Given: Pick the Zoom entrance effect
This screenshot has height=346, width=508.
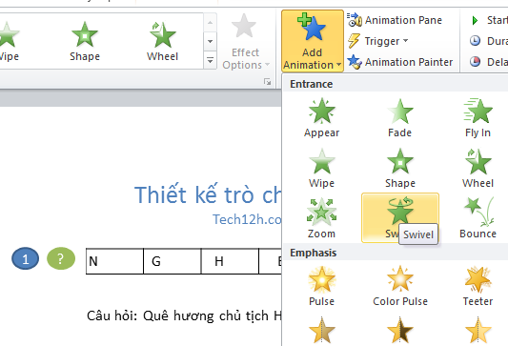Looking at the screenshot, I should tap(321, 218).
